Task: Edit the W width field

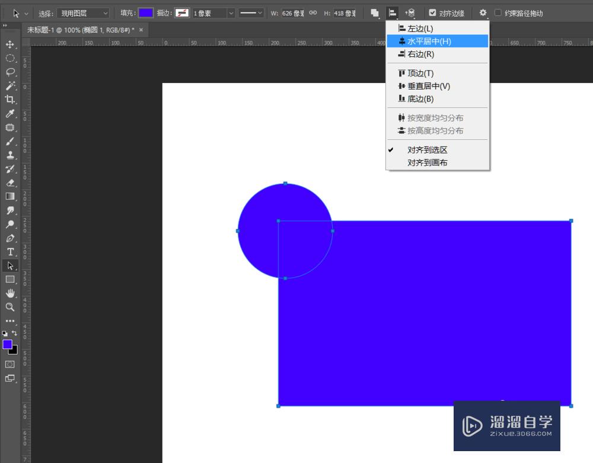Action: click(x=293, y=13)
